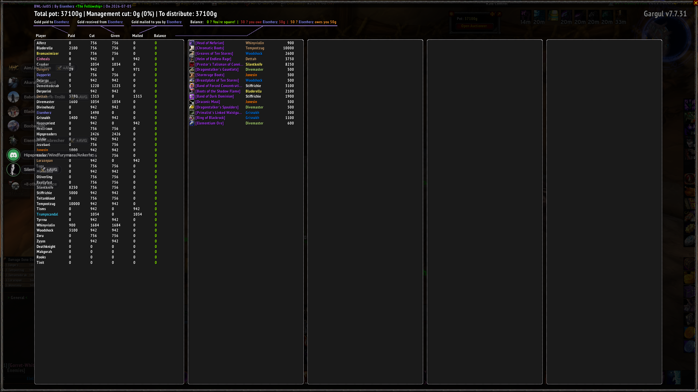
Task: Click the 2600 price for Greaves of Ten Storms
Action: click(x=290, y=54)
